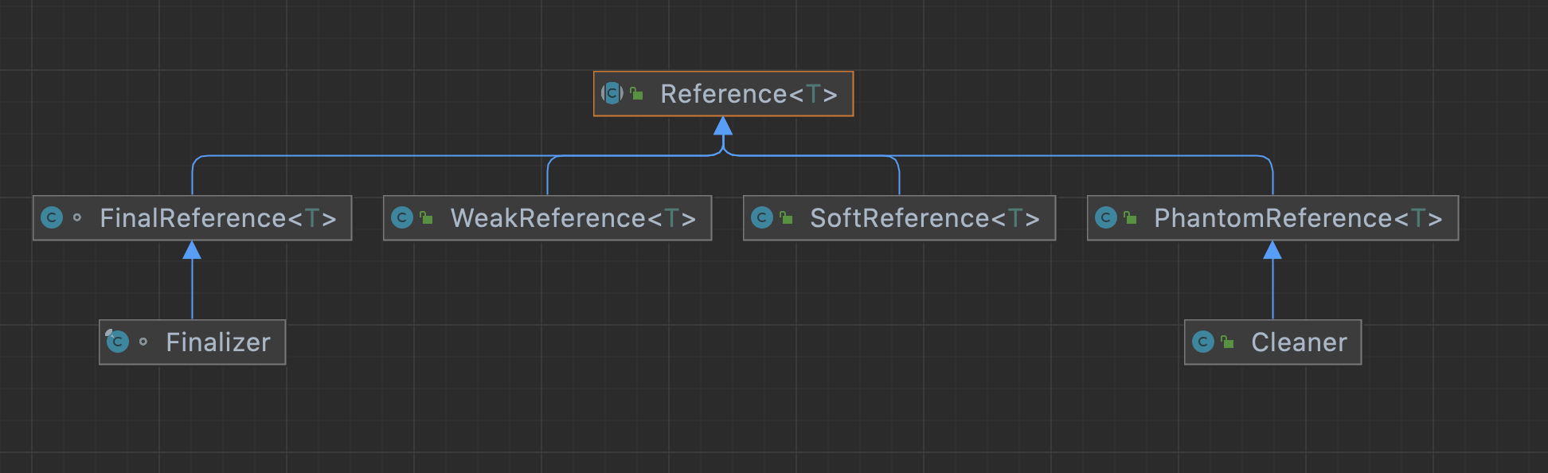
Task: Click the inheritance arrowhead below PhantomReference<T>
Action: tap(1272, 250)
